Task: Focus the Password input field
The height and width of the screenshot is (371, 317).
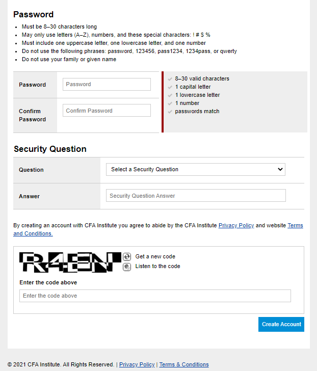Action: [x=107, y=84]
